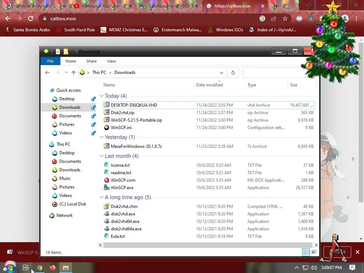
Task: Close the Downloading WinSCP tab
Action: [x=197, y=6]
